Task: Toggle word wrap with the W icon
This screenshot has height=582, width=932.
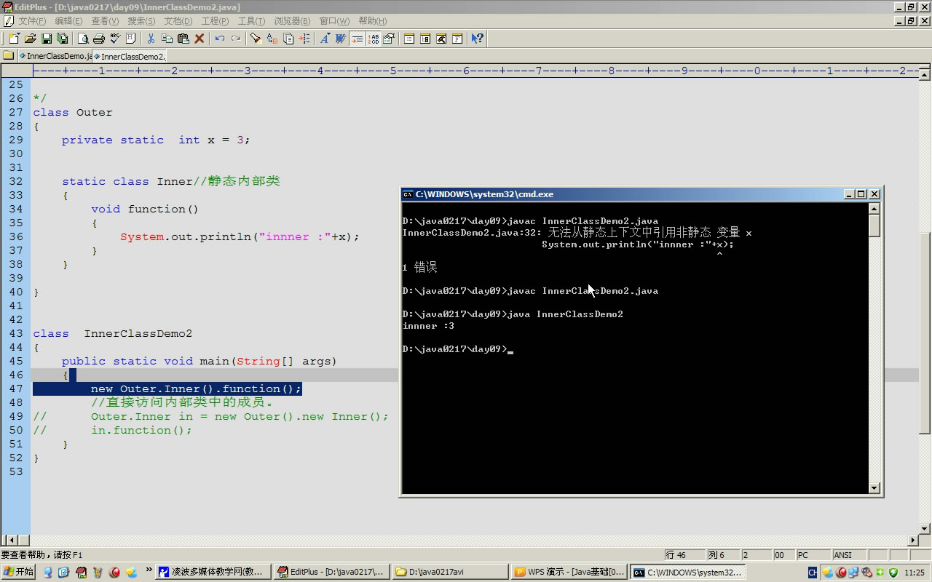Action: 340,39
